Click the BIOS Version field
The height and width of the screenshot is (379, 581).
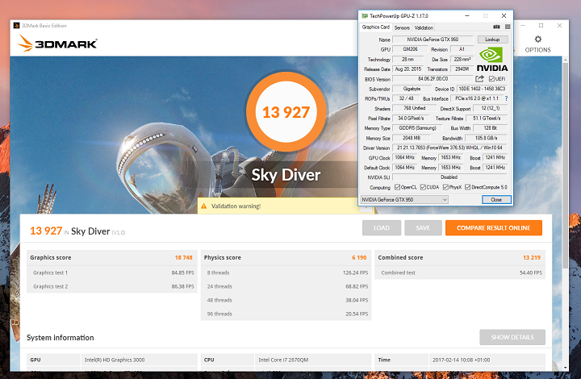pyautogui.click(x=433, y=79)
